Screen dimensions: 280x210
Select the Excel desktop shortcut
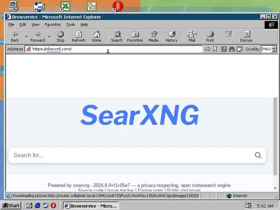[65, 6]
